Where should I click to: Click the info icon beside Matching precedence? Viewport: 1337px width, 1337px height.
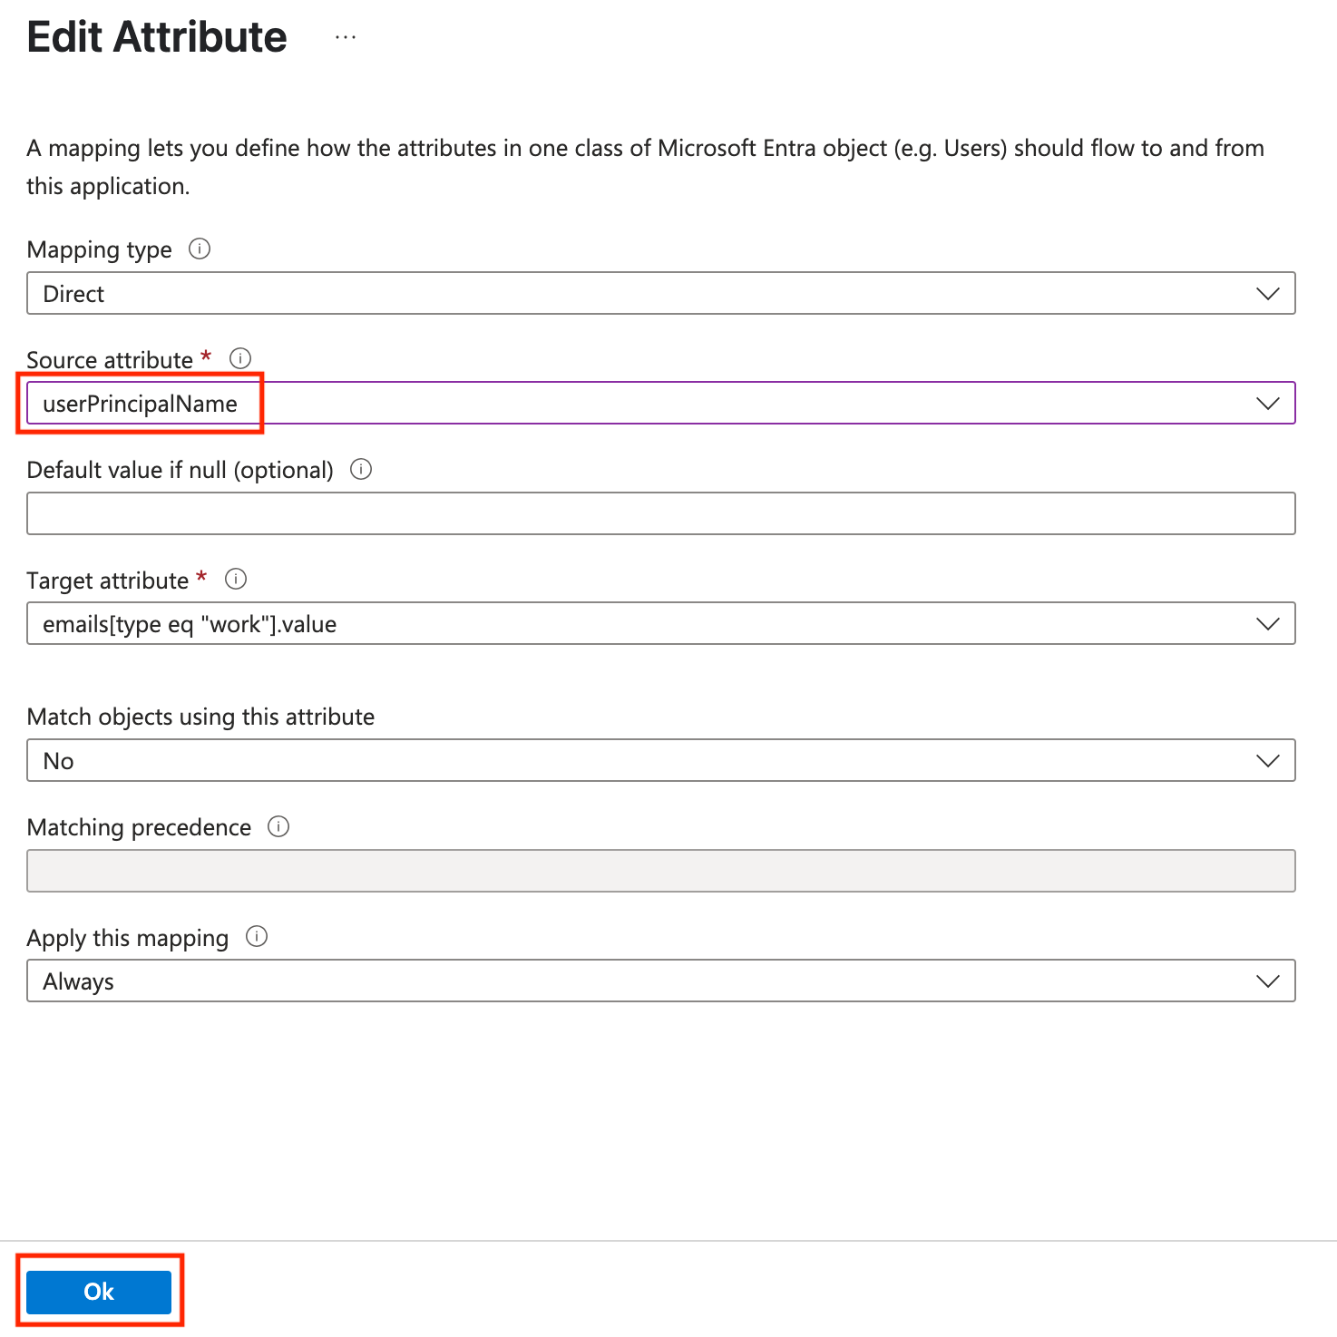click(x=280, y=826)
